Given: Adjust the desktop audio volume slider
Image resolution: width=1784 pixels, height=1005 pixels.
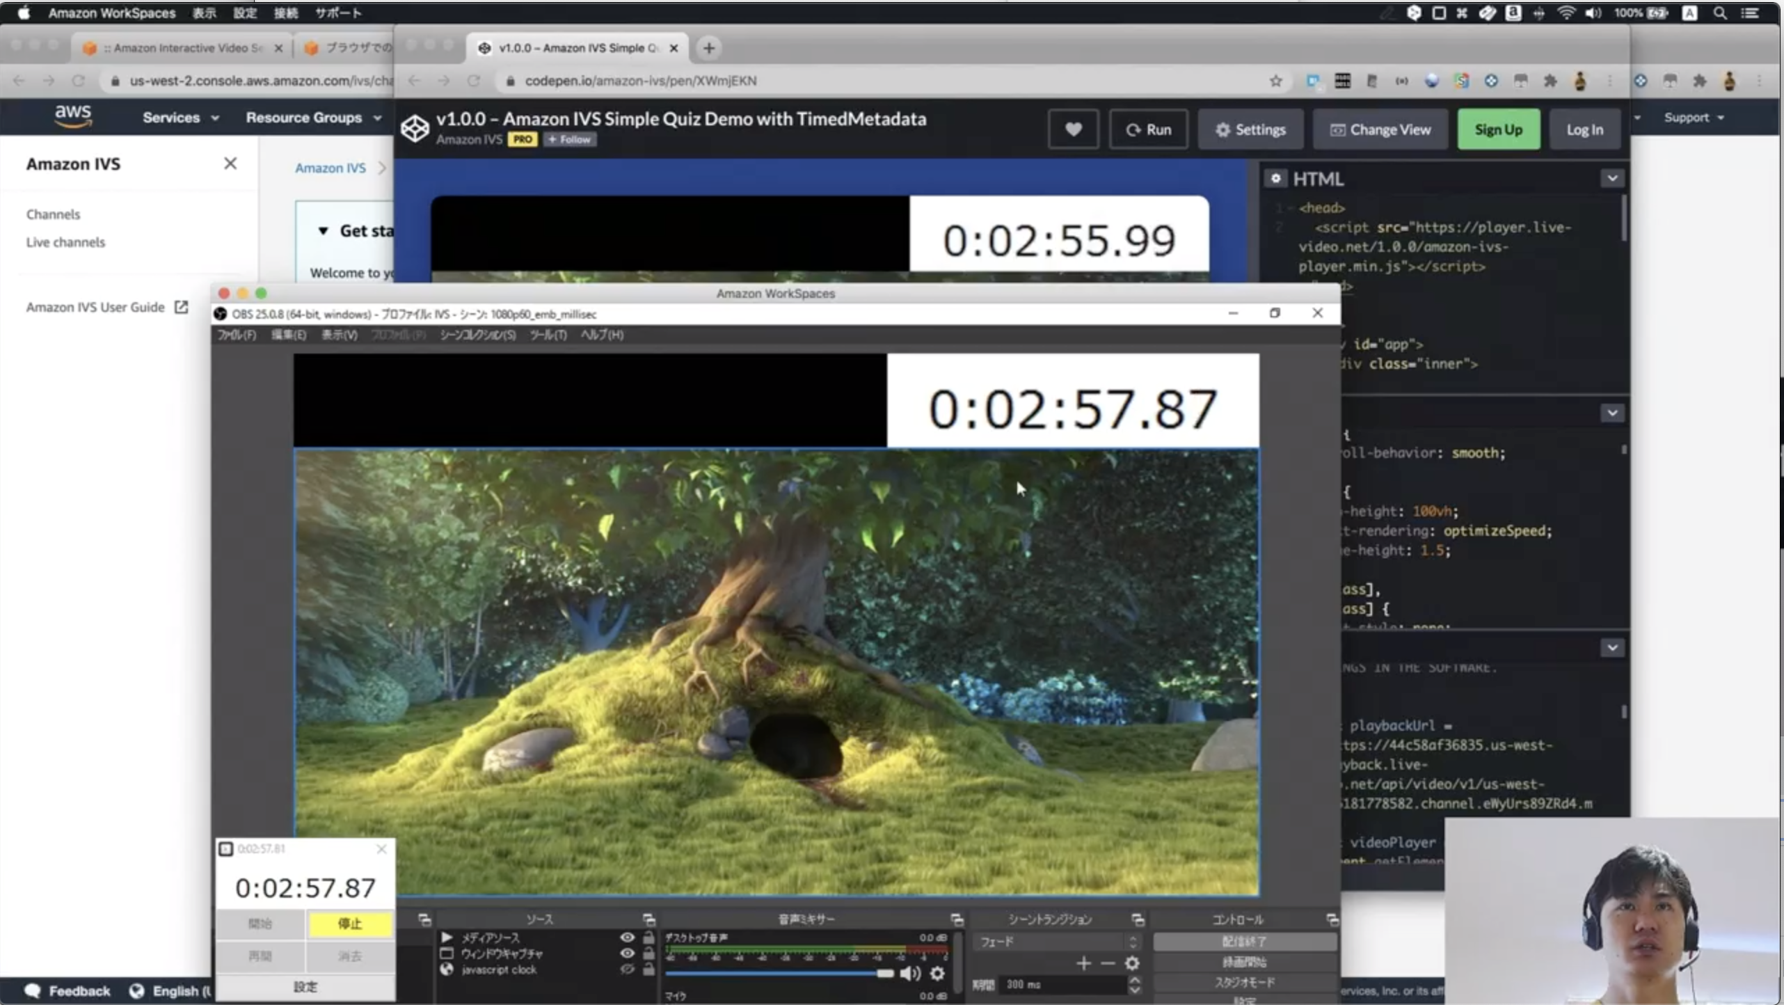Looking at the screenshot, I should tap(884, 973).
